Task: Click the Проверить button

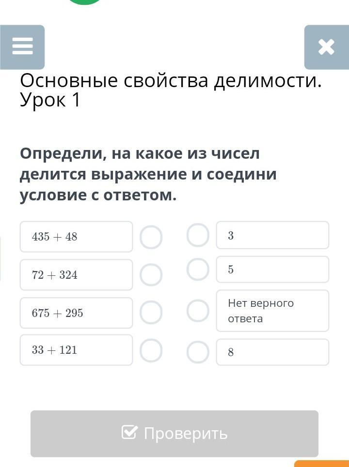Action: 174,434
